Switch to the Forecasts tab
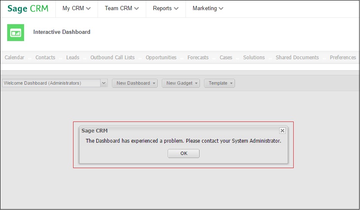360x210 pixels. tap(198, 57)
